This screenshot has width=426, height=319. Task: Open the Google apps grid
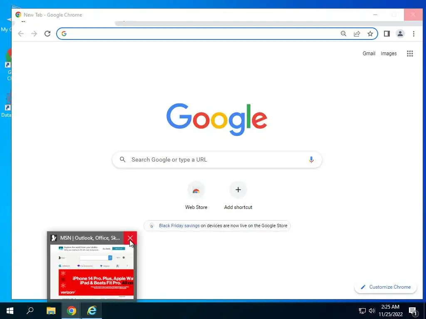(x=410, y=54)
